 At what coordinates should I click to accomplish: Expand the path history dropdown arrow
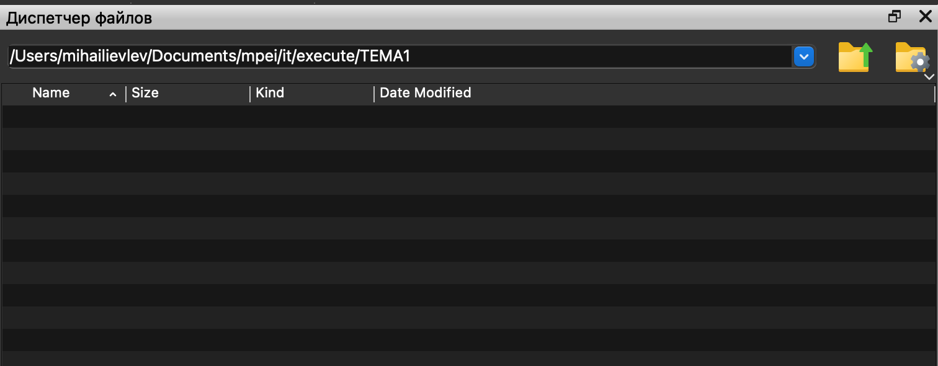pyautogui.click(x=803, y=57)
